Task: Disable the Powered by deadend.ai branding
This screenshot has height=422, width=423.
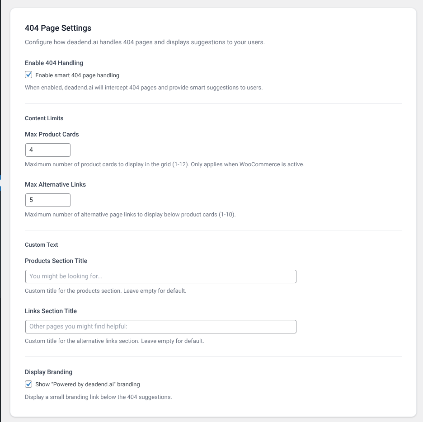Action: point(28,384)
